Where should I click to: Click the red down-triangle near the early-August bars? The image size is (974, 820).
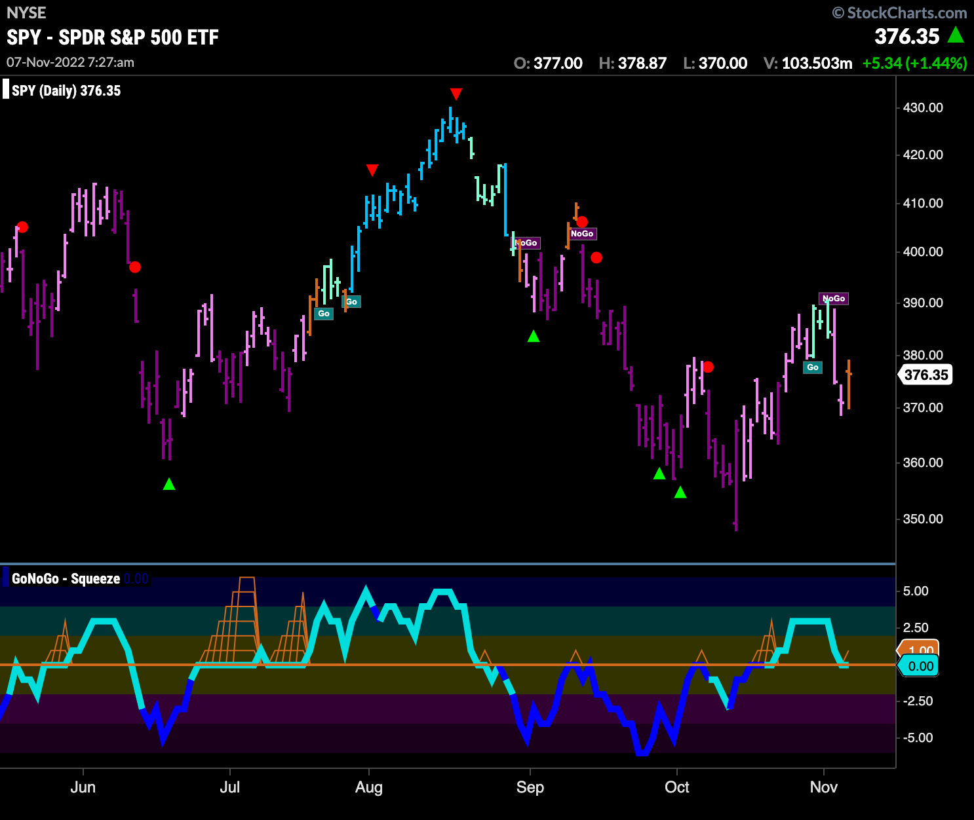click(372, 170)
